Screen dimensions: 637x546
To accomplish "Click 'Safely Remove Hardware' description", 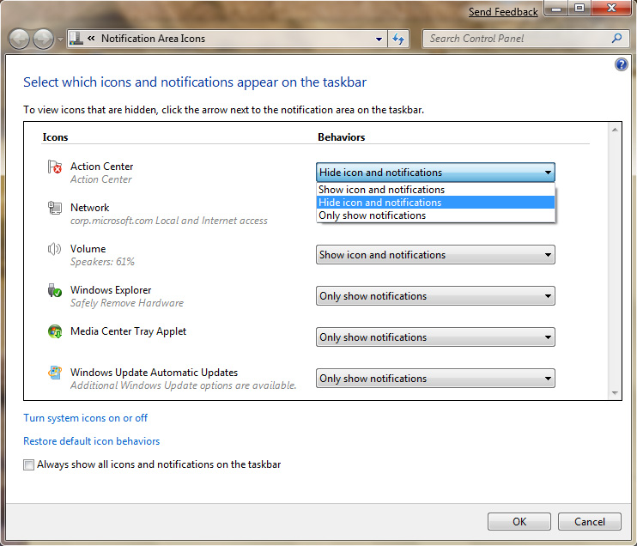I will (x=127, y=303).
